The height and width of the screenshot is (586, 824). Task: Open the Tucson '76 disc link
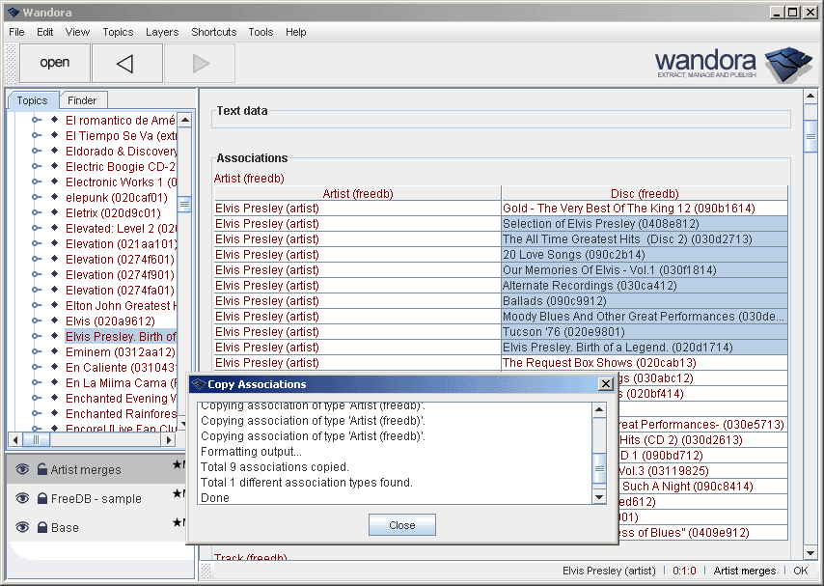[x=549, y=332]
